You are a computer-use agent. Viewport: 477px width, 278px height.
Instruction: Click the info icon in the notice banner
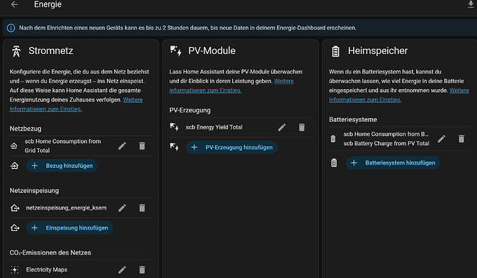click(10, 28)
